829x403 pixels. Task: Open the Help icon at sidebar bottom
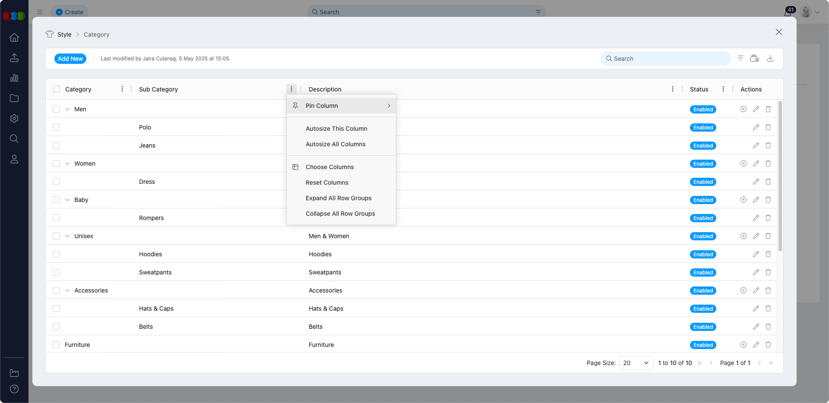(x=14, y=389)
